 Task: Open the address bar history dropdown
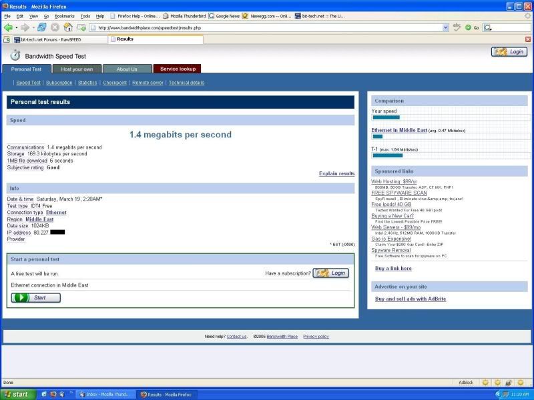pos(445,28)
